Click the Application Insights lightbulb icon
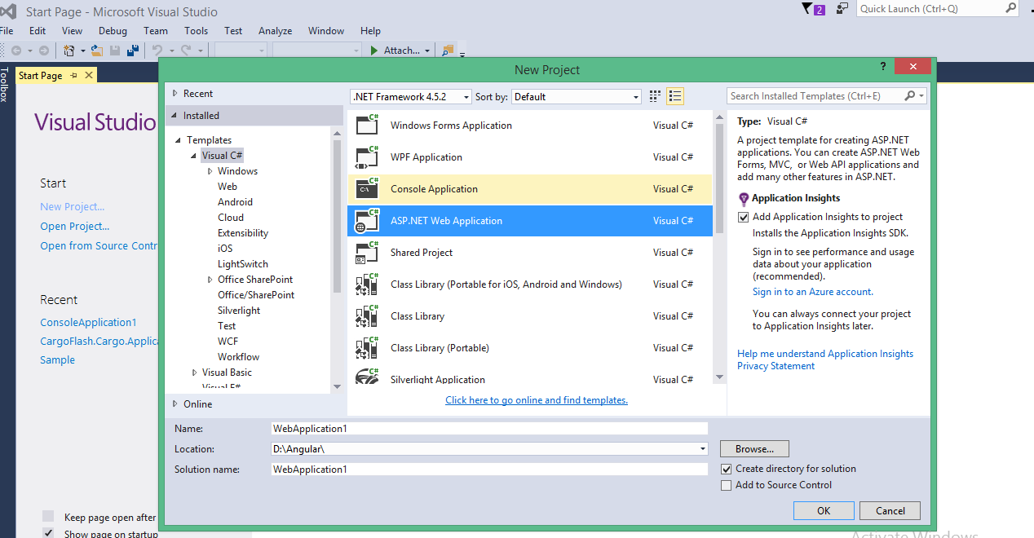1034x538 pixels. (x=744, y=198)
